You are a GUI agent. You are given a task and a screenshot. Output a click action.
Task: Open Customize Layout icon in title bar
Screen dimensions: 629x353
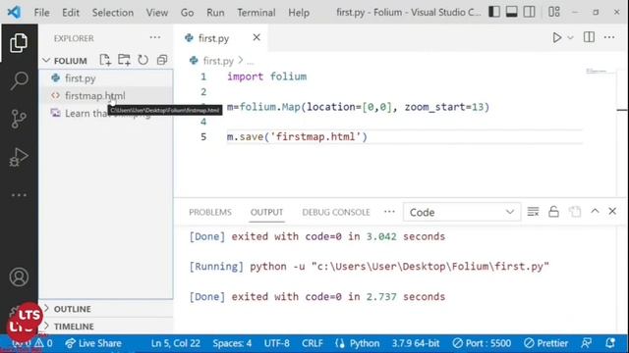554,12
